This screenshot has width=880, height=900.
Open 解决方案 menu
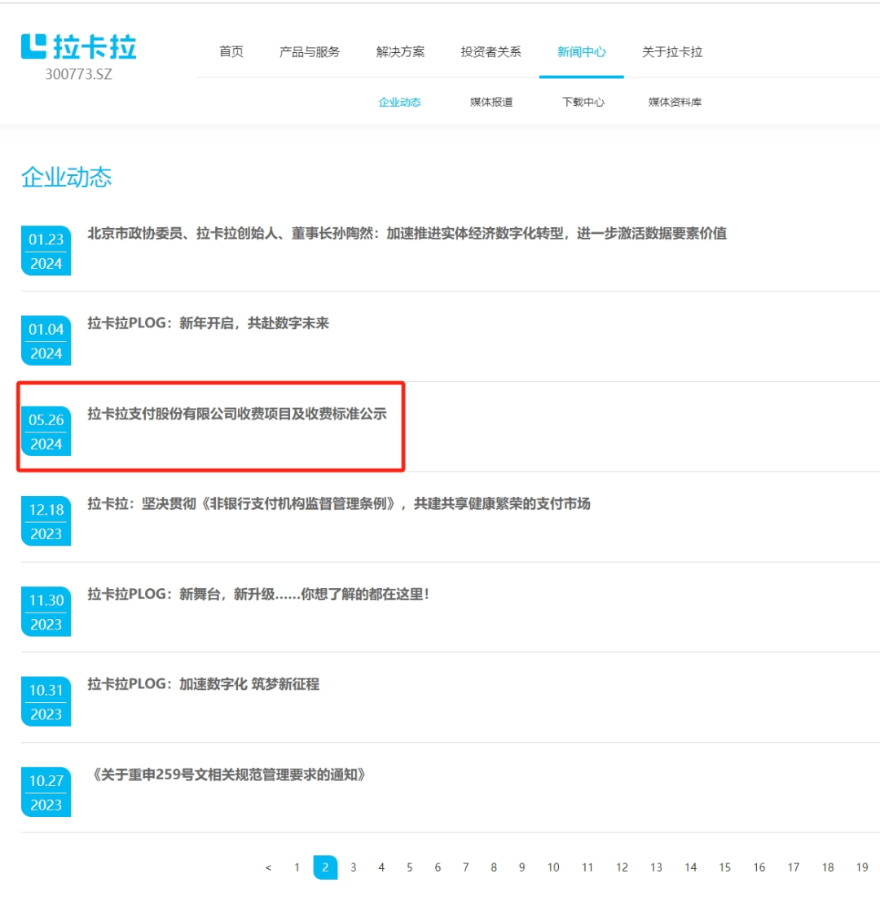pyautogui.click(x=400, y=51)
